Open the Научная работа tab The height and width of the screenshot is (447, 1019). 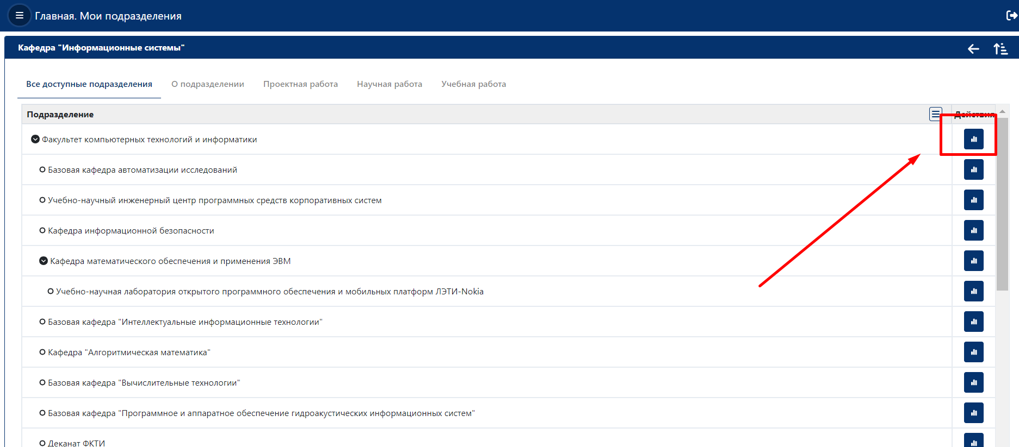390,84
